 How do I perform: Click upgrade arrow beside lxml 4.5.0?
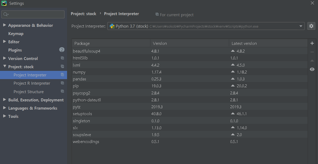233,65
